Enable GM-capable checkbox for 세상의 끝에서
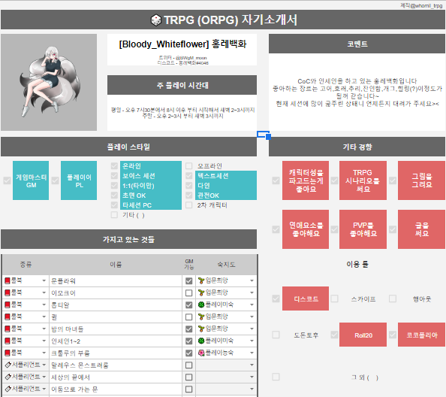The width and height of the screenshot is (446, 397). pos(188,377)
